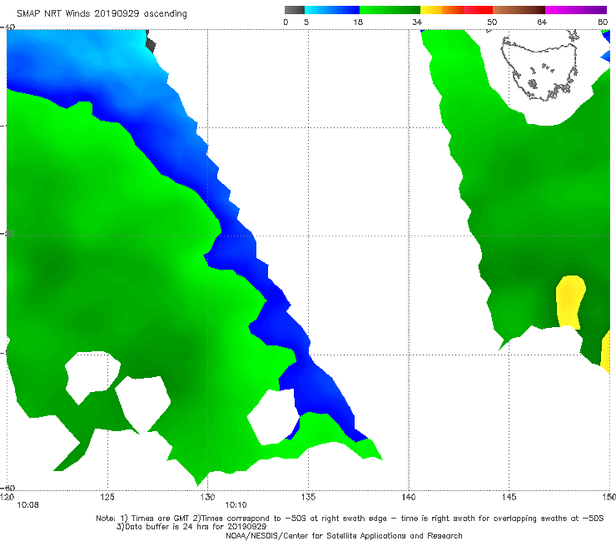
Task: Click the color bar label '5'
Action: click(306, 22)
